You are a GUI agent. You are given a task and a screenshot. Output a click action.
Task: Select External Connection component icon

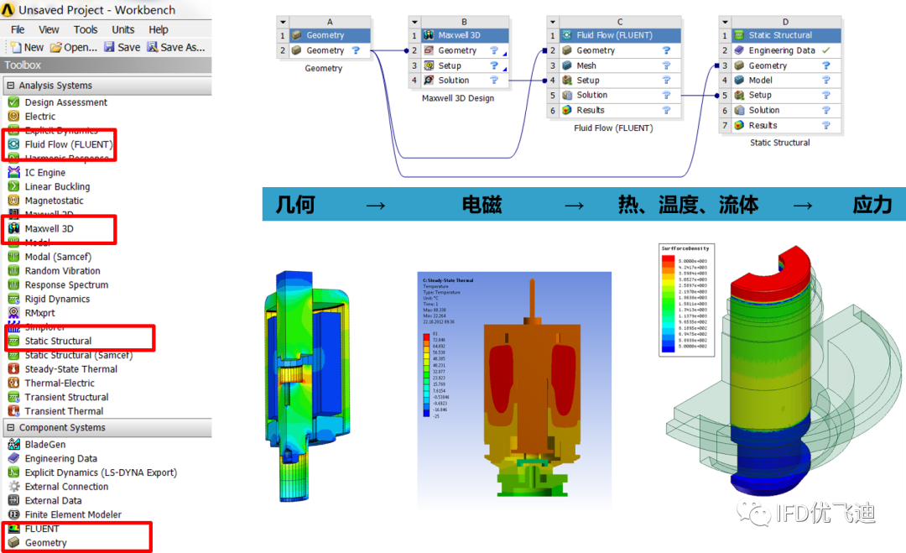point(14,487)
